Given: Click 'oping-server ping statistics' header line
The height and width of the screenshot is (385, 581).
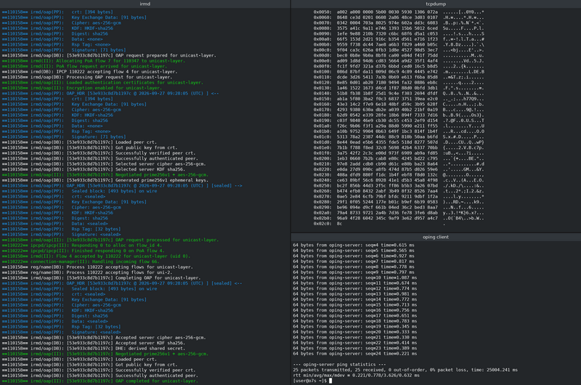Looking at the screenshot, I should 339,365.
